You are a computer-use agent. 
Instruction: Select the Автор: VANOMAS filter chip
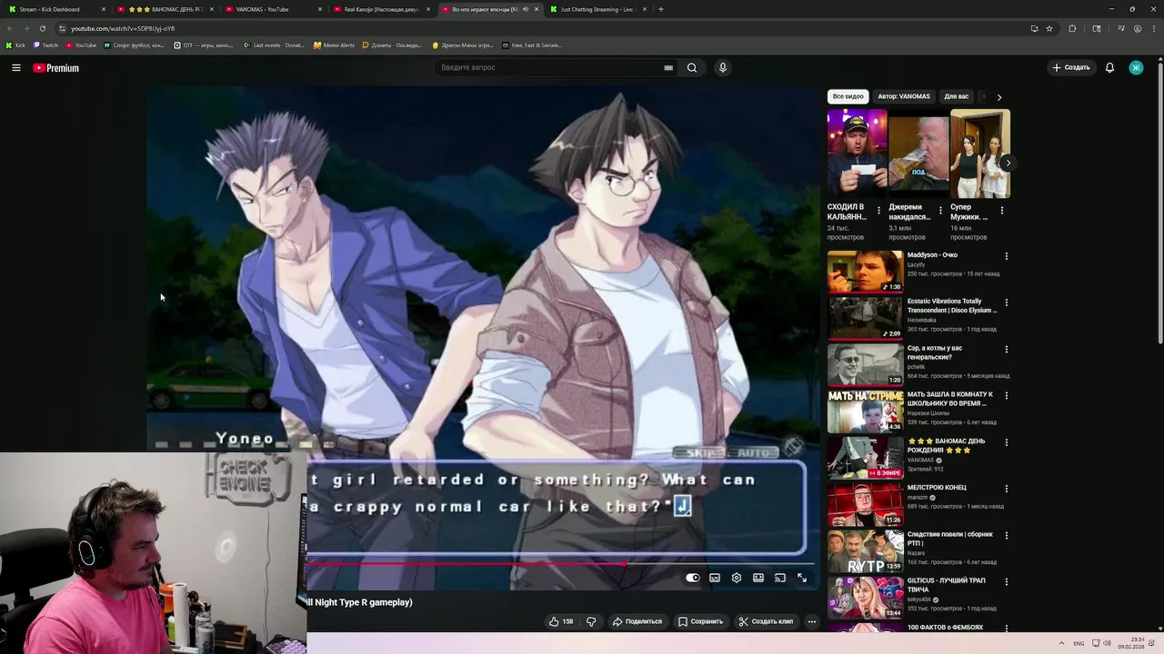coord(904,96)
